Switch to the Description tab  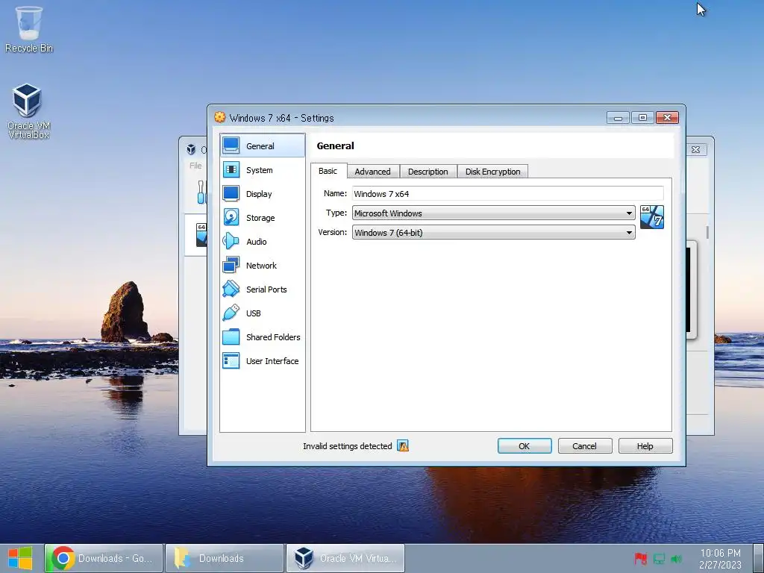click(x=428, y=172)
